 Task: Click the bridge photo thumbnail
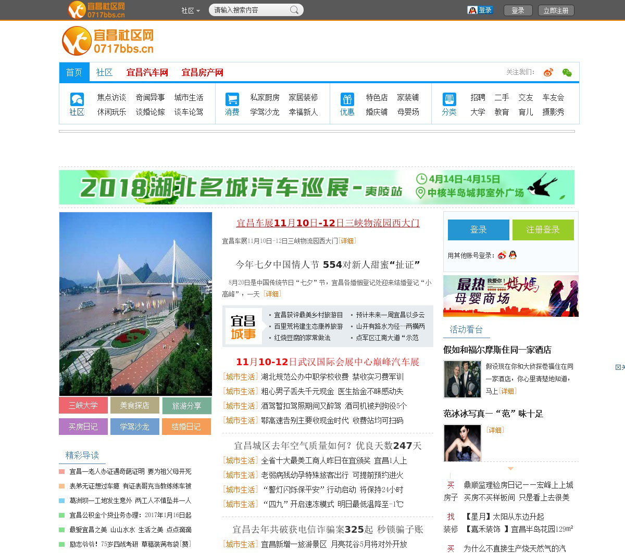(x=135, y=304)
